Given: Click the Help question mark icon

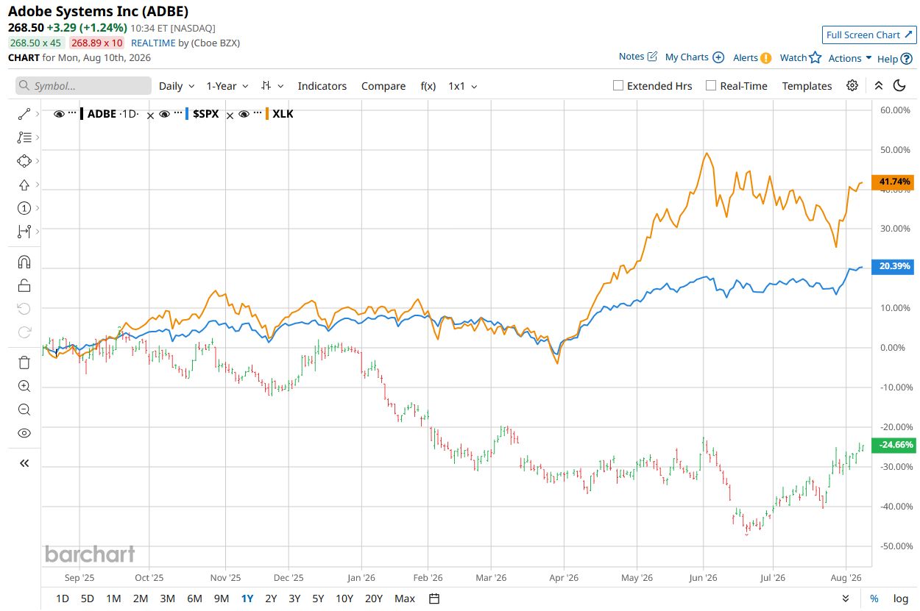Looking at the screenshot, I should 907,58.
